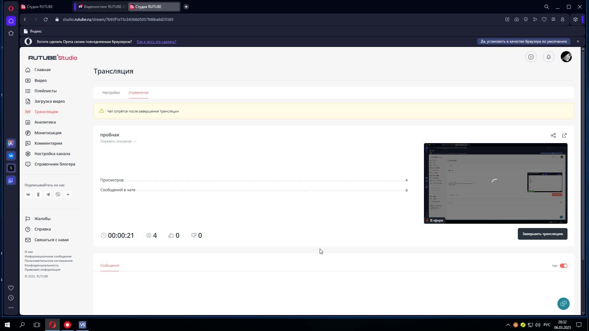Image resolution: width=589 pixels, height=331 pixels.
Task: Open notifications bell icon
Action: coord(549,57)
